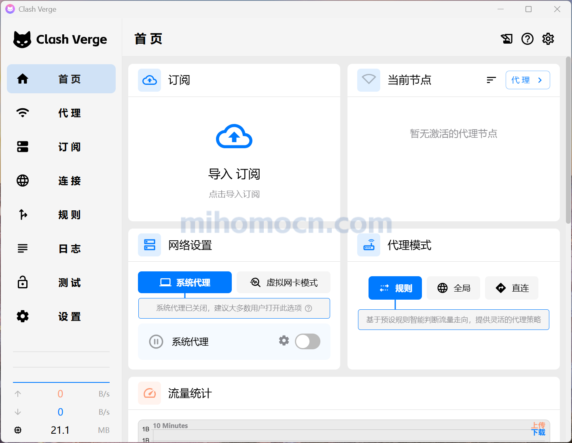Click the upload arrow speed icon
This screenshot has height=443, width=572.
(18, 394)
